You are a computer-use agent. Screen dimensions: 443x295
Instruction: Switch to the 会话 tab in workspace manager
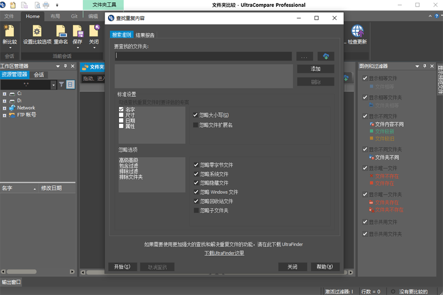[x=39, y=75]
